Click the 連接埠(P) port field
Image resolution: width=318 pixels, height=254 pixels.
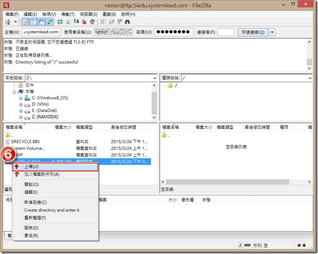226,32
